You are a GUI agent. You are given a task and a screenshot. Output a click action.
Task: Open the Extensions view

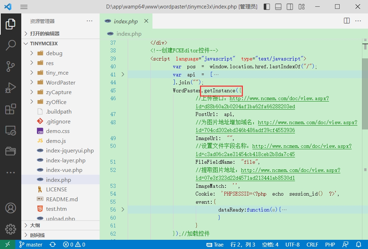click(11, 109)
